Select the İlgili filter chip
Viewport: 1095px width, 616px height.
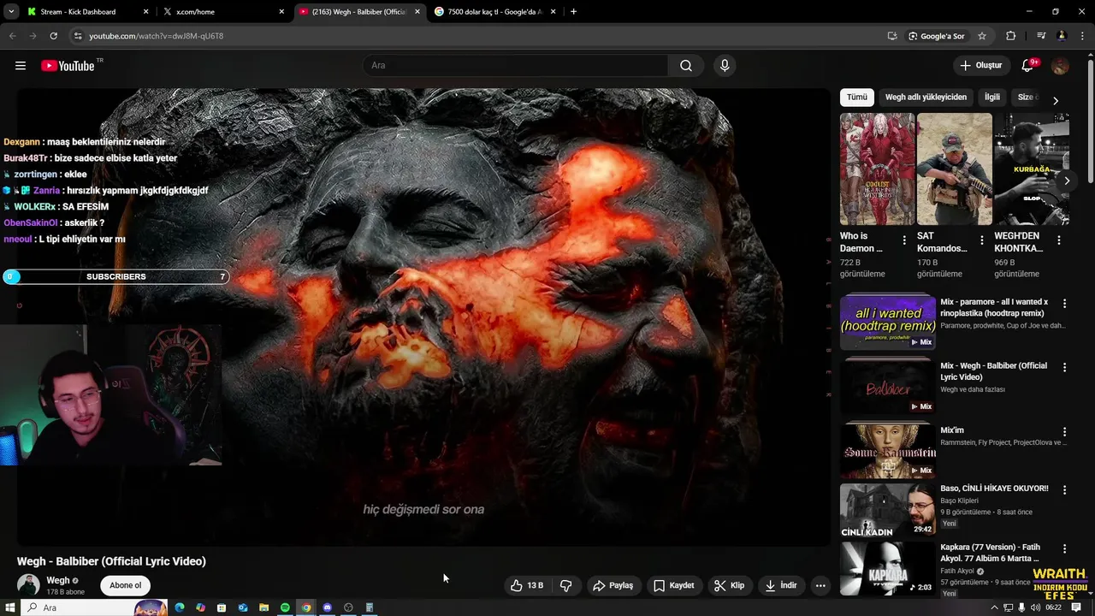(x=992, y=98)
